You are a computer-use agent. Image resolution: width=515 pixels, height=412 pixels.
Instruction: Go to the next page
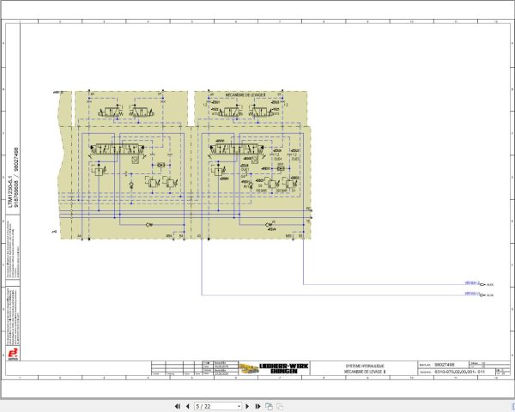point(248,406)
